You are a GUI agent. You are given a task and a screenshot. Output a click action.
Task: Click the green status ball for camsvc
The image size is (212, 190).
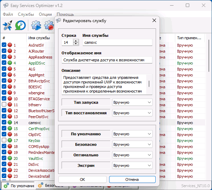pos(10,122)
